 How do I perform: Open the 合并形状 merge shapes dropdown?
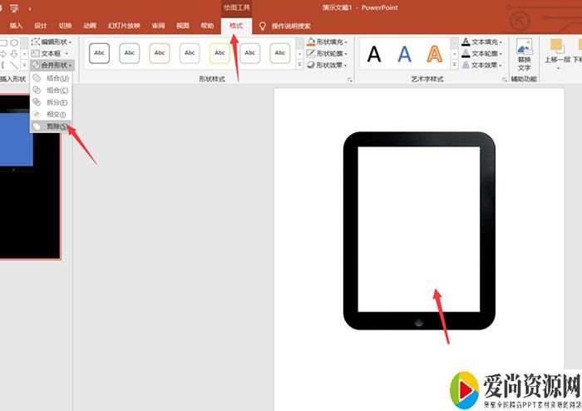52,65
